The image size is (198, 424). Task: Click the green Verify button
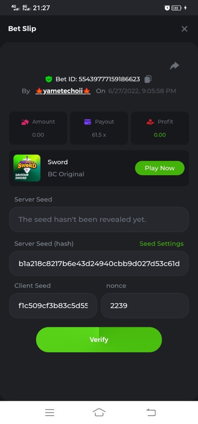pyautogui.click(x=99, y=340)
